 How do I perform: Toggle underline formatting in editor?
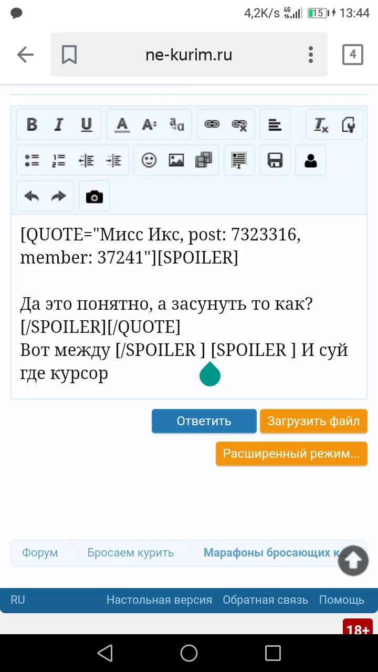click(x=86, y=124)
